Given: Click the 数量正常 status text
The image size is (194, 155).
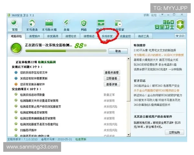Looking at the screenshot, I should (109, 95).
